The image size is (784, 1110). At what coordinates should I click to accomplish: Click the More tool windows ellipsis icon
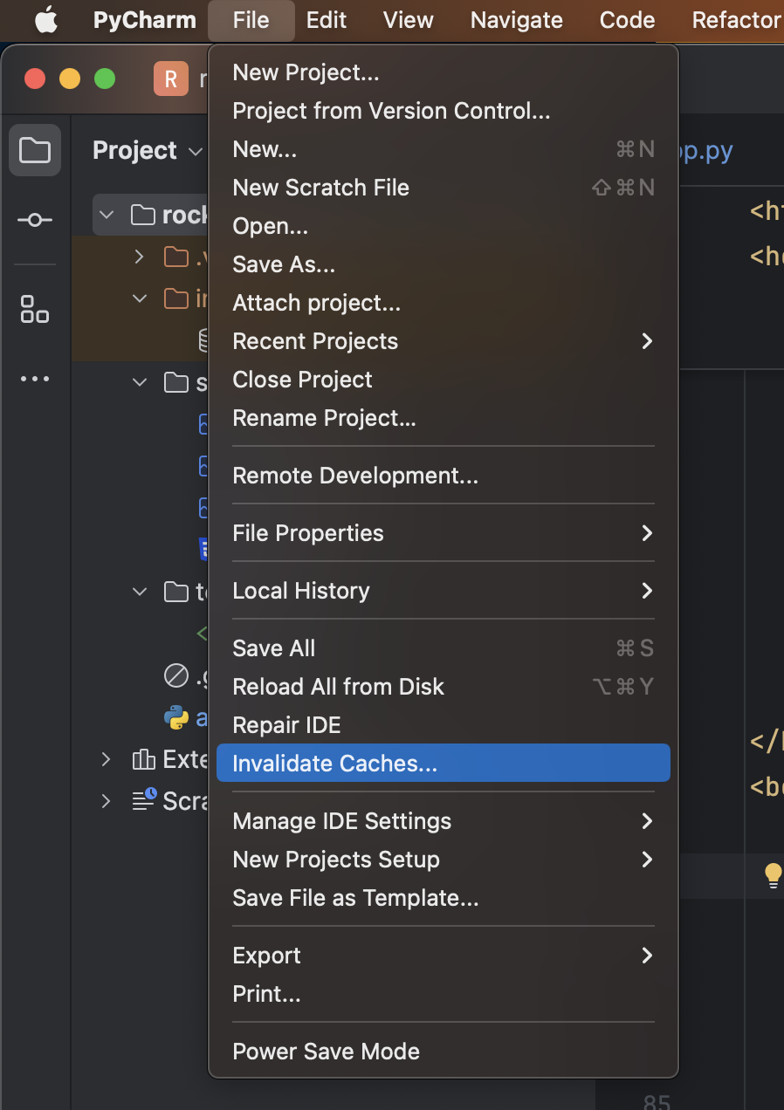[x=35, y=379]
